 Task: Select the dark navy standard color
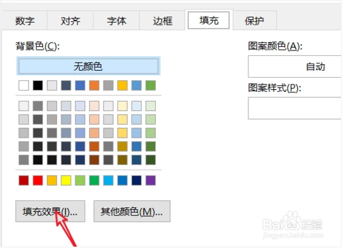[136, 181]
